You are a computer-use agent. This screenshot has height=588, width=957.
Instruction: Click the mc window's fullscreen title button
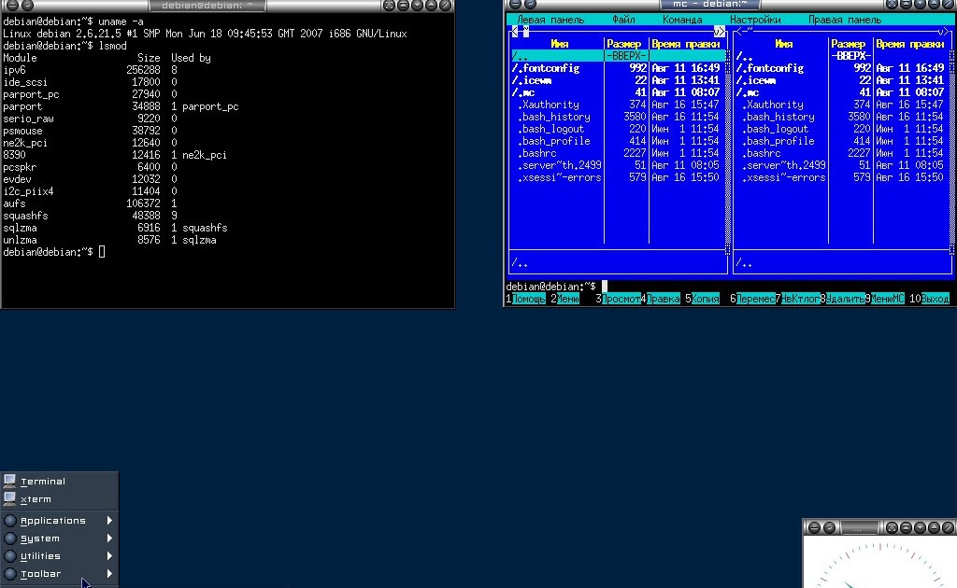pos(892,4)
